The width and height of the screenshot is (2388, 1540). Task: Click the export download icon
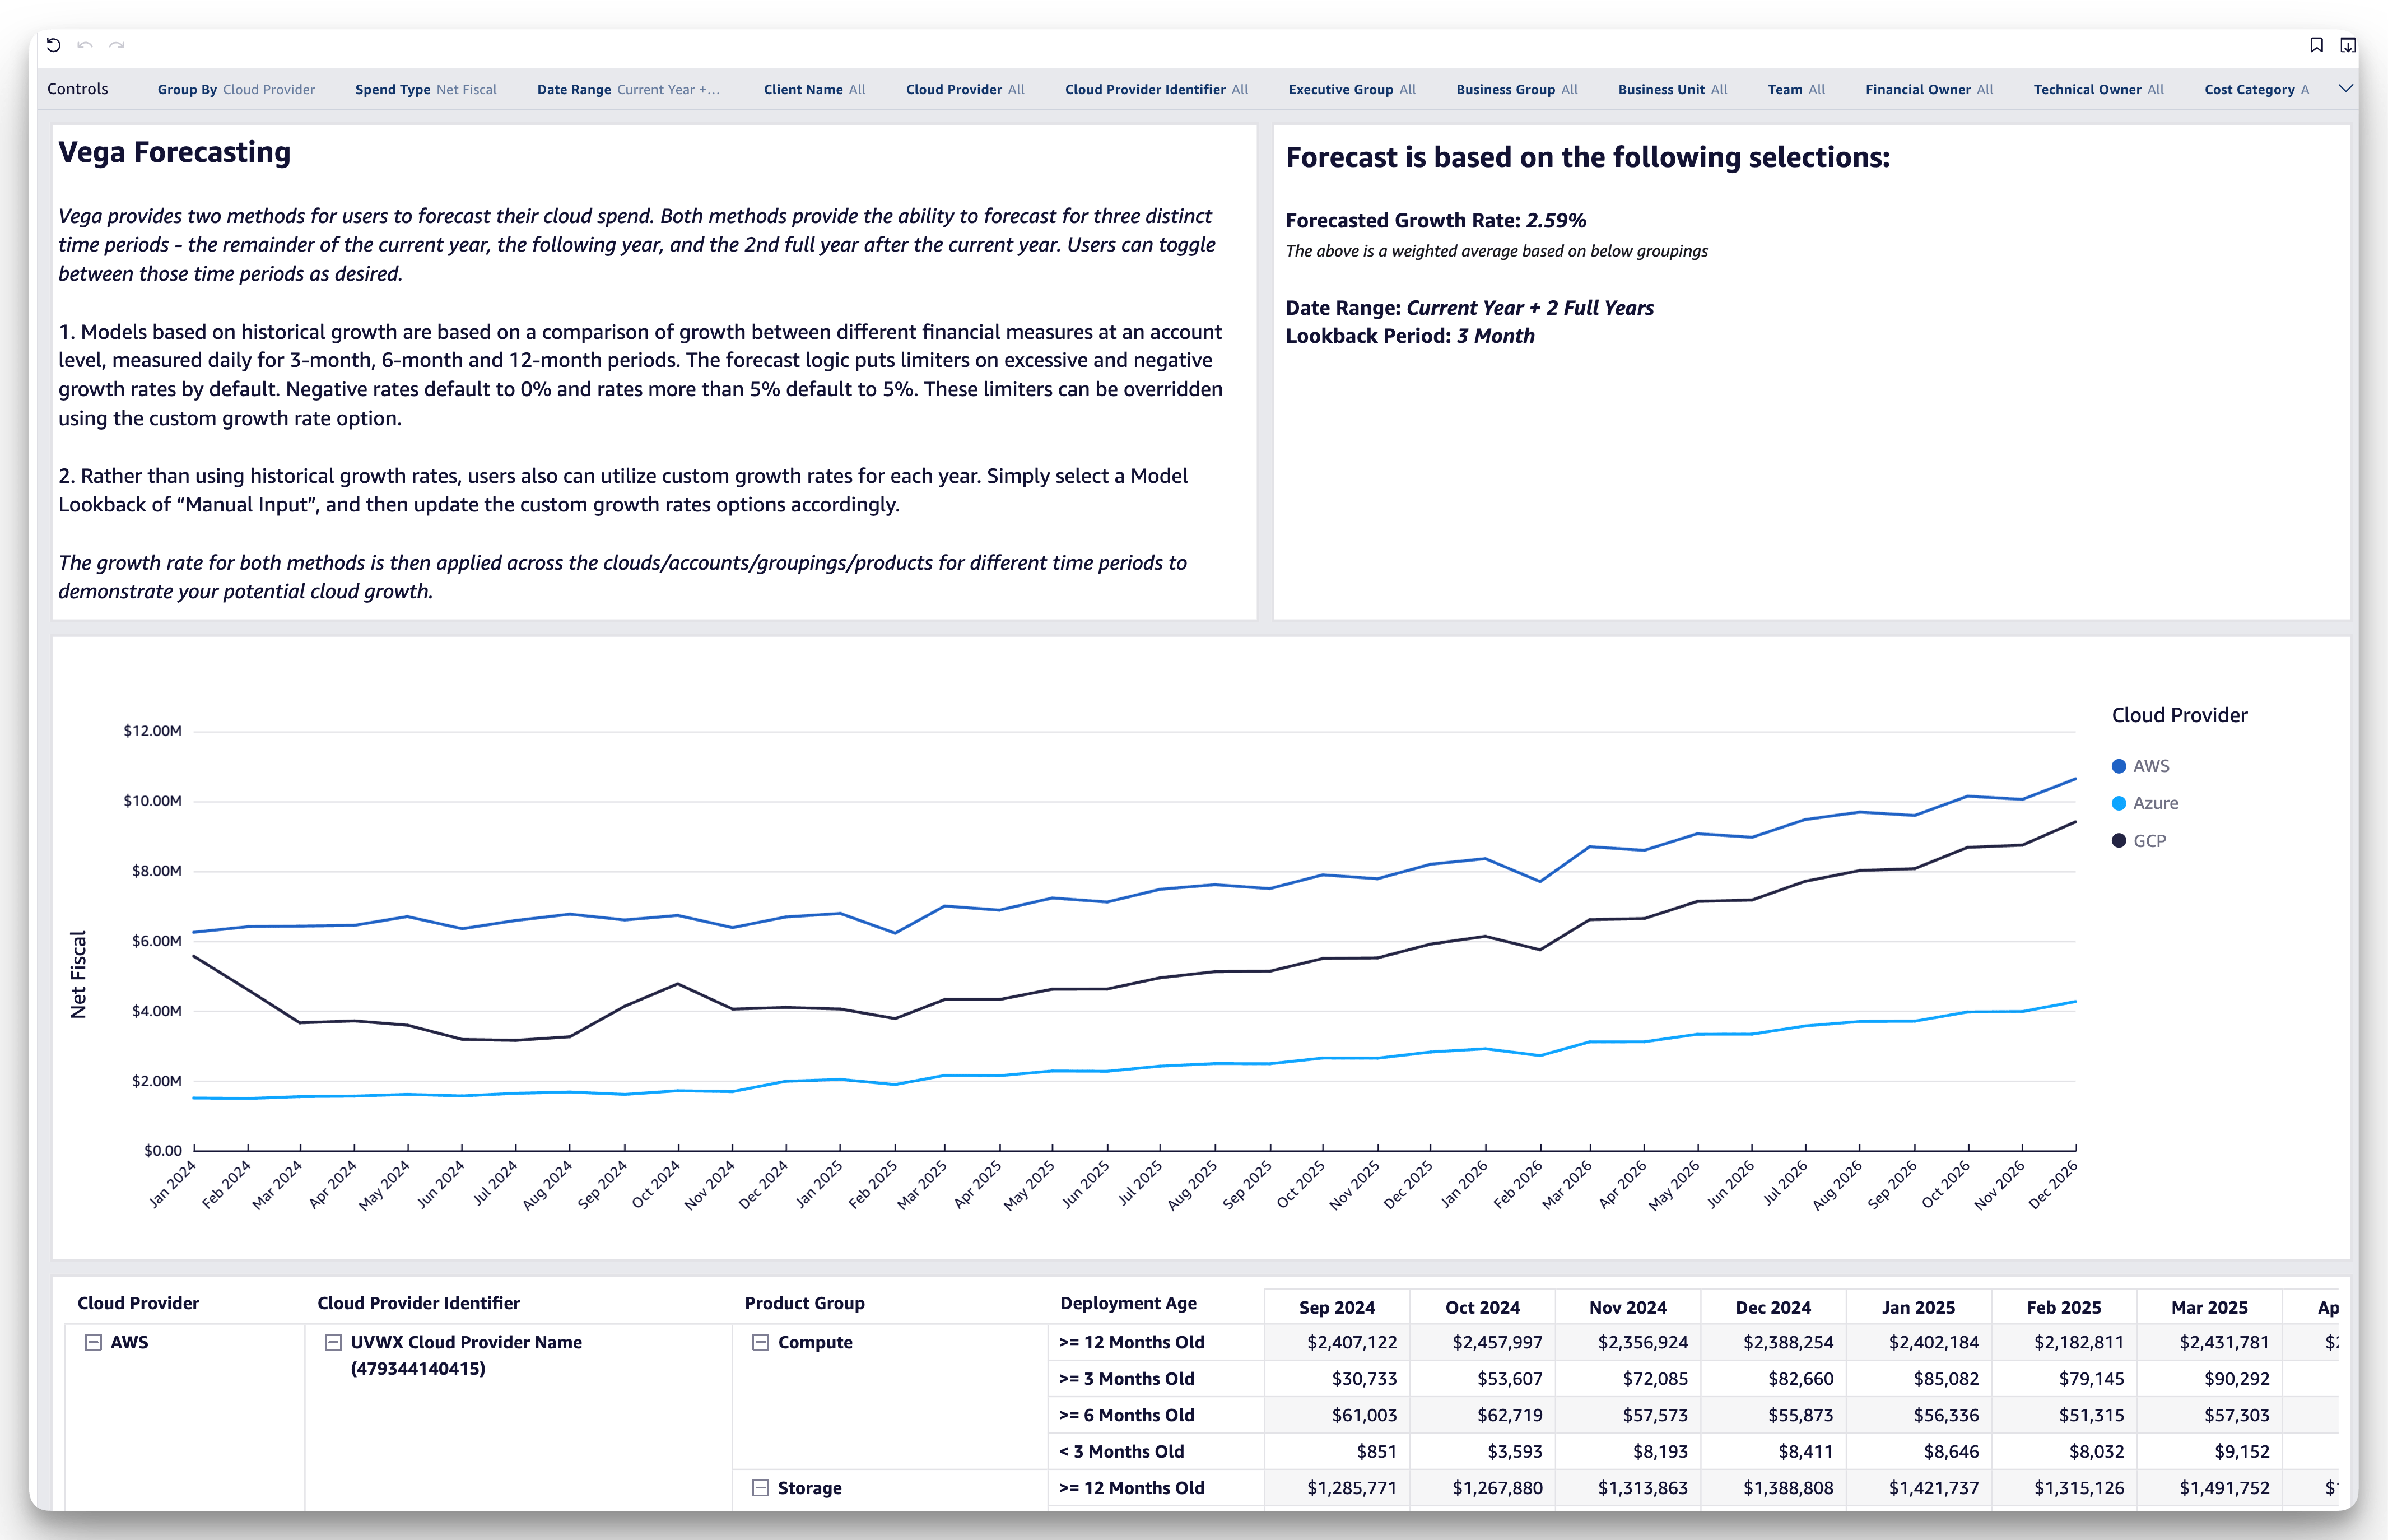point(2348,45)
